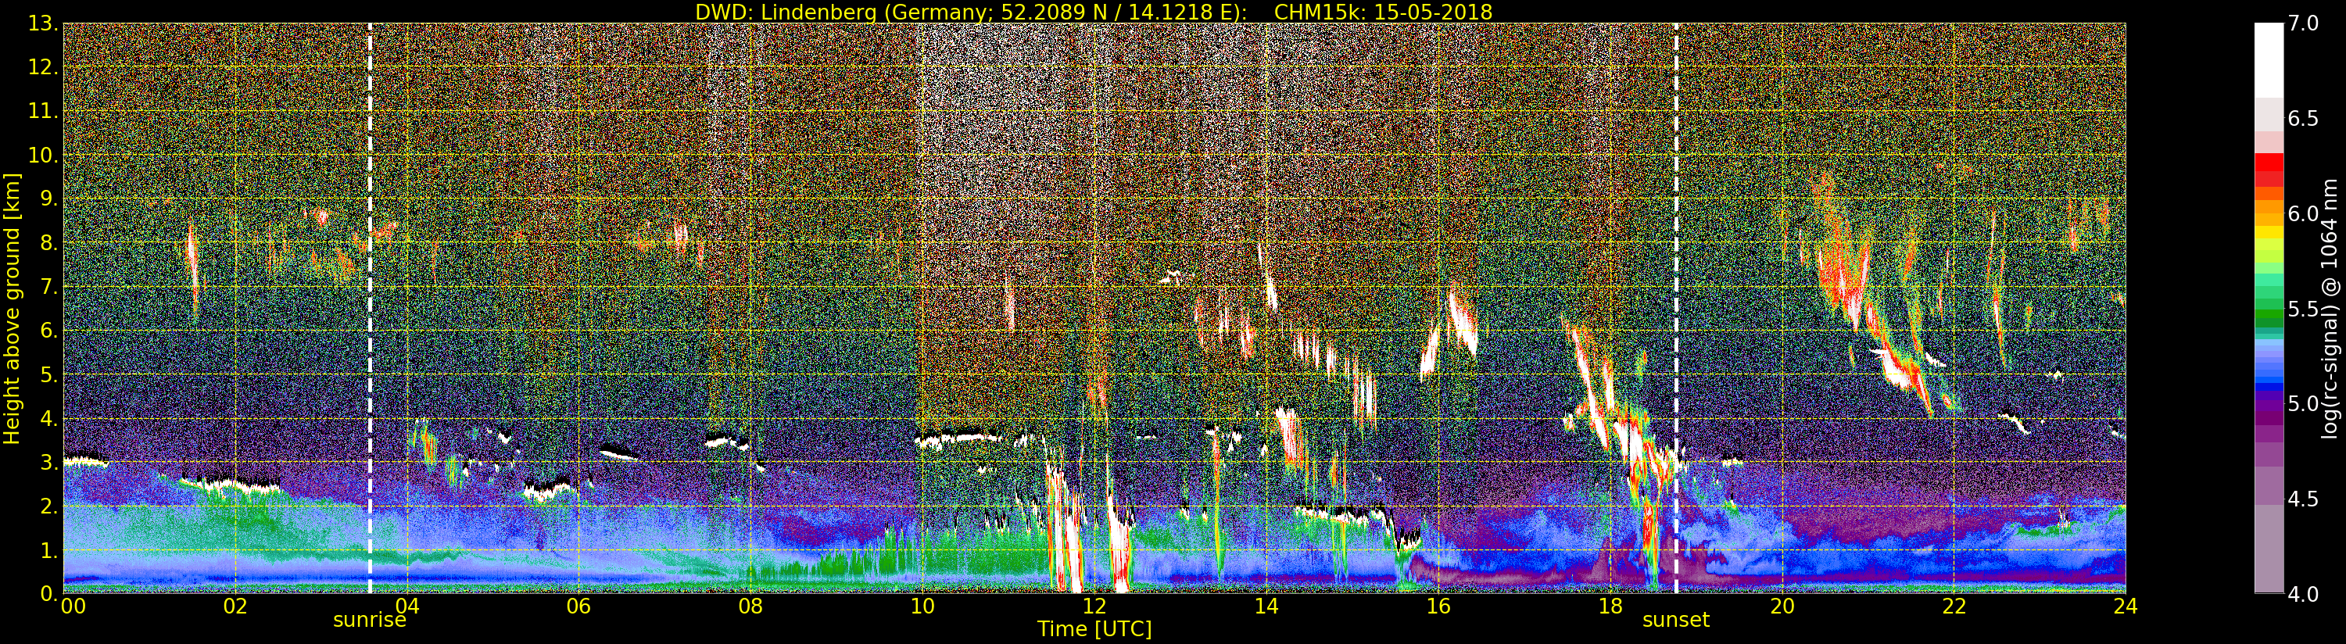Click the '06' time axis tick label

[x=578, y=606]
